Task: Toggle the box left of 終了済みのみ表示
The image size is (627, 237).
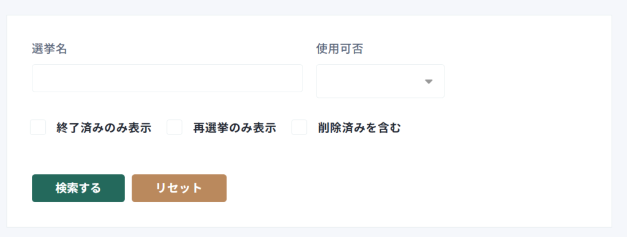Action: point(38,127)
